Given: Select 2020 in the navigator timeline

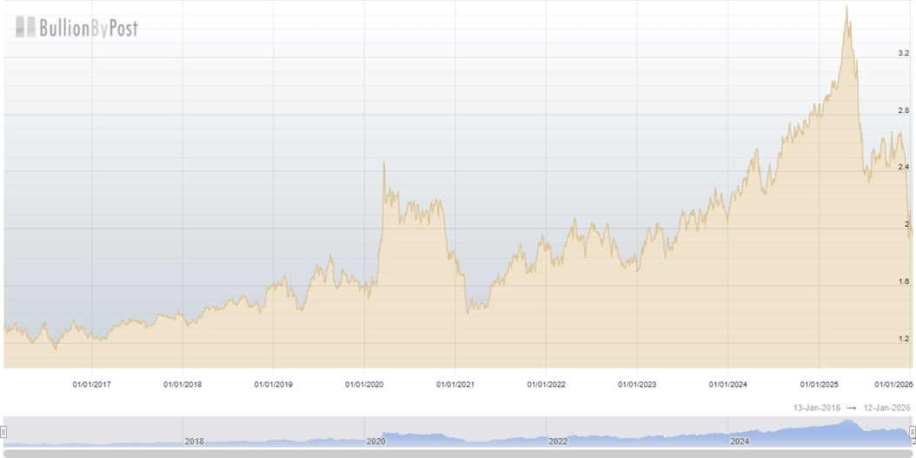Looking at the screenshot, I should (375, 441).
